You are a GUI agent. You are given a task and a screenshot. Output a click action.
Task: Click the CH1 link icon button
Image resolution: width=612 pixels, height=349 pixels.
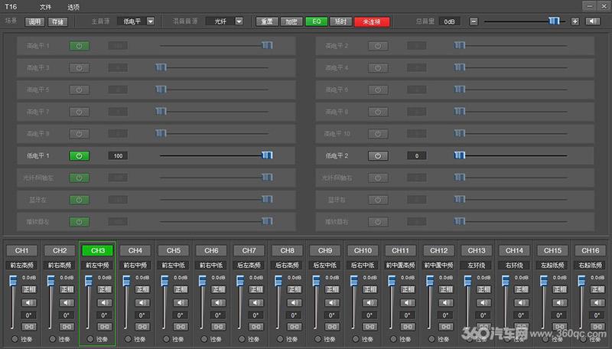[x=29, y=327]
